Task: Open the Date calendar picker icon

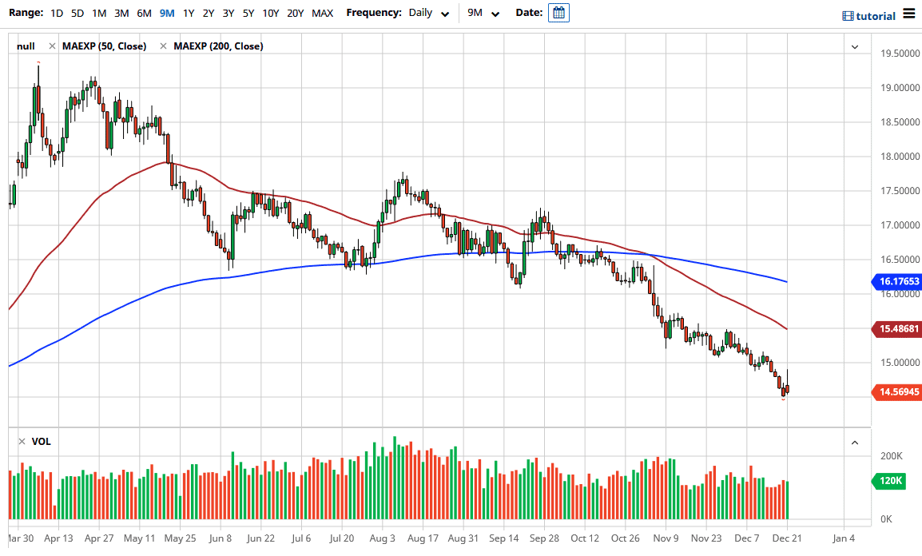Action: pos(558,13)
